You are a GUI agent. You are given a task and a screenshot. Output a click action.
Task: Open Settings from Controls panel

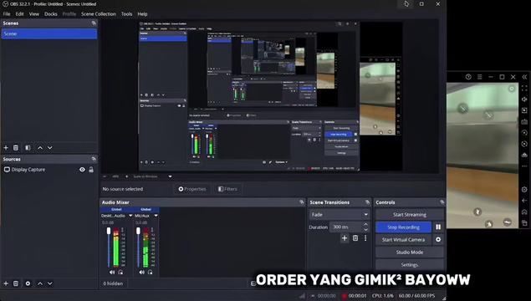click(x=410, y=264)
